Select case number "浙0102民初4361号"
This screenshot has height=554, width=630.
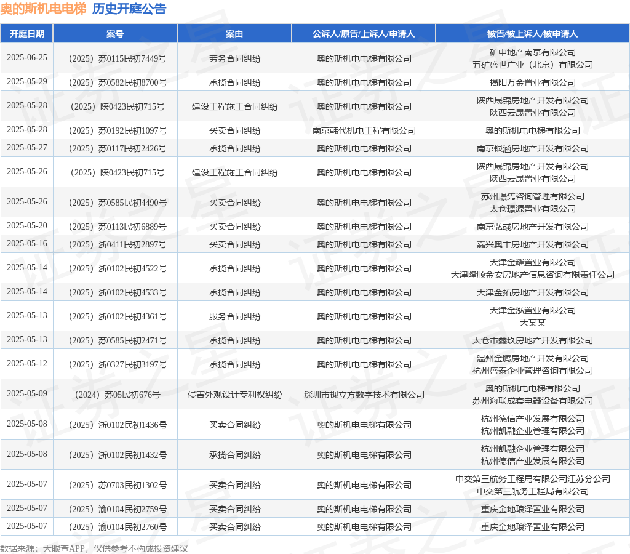click(133, 317)
